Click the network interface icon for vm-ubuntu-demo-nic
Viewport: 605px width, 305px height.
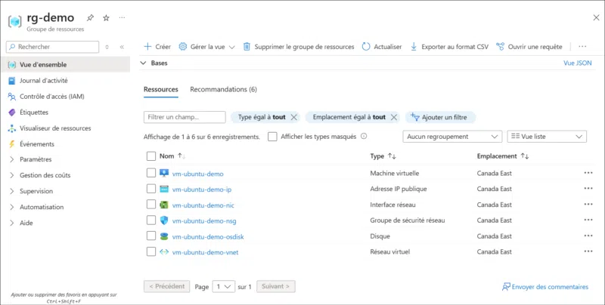pos(164,205)
